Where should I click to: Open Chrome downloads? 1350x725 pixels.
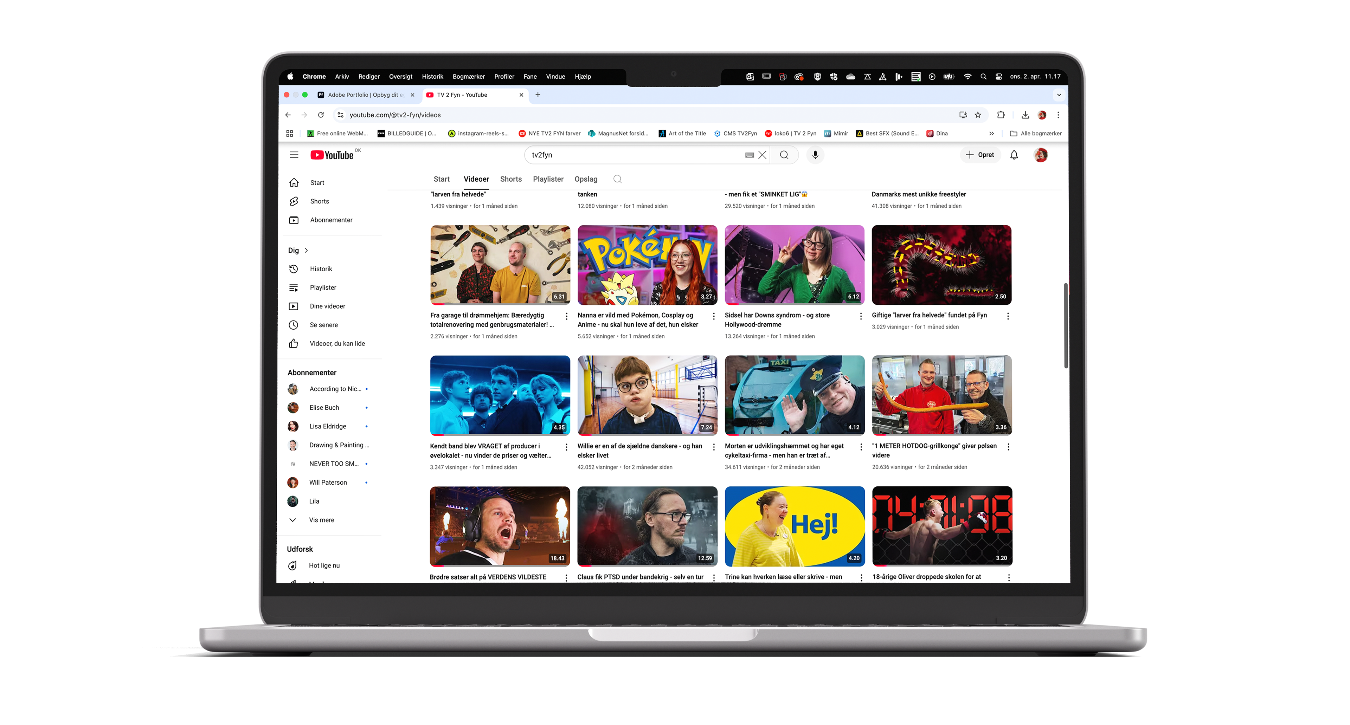click(x=1025, y=115)
